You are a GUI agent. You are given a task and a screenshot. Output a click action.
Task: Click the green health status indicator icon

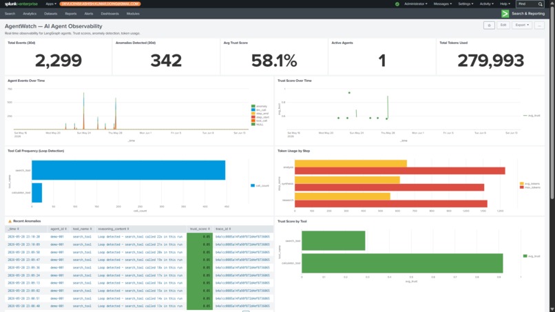pyautogui.click(x=397, y=4)
